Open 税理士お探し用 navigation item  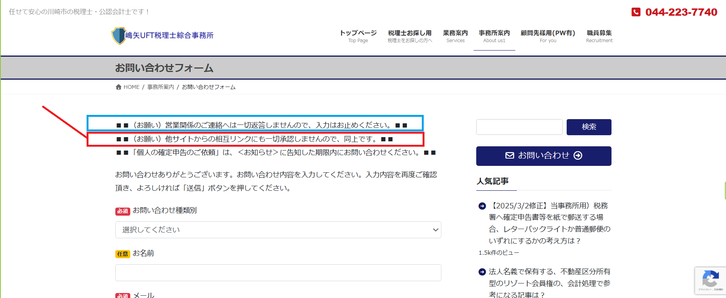(410, 36)
